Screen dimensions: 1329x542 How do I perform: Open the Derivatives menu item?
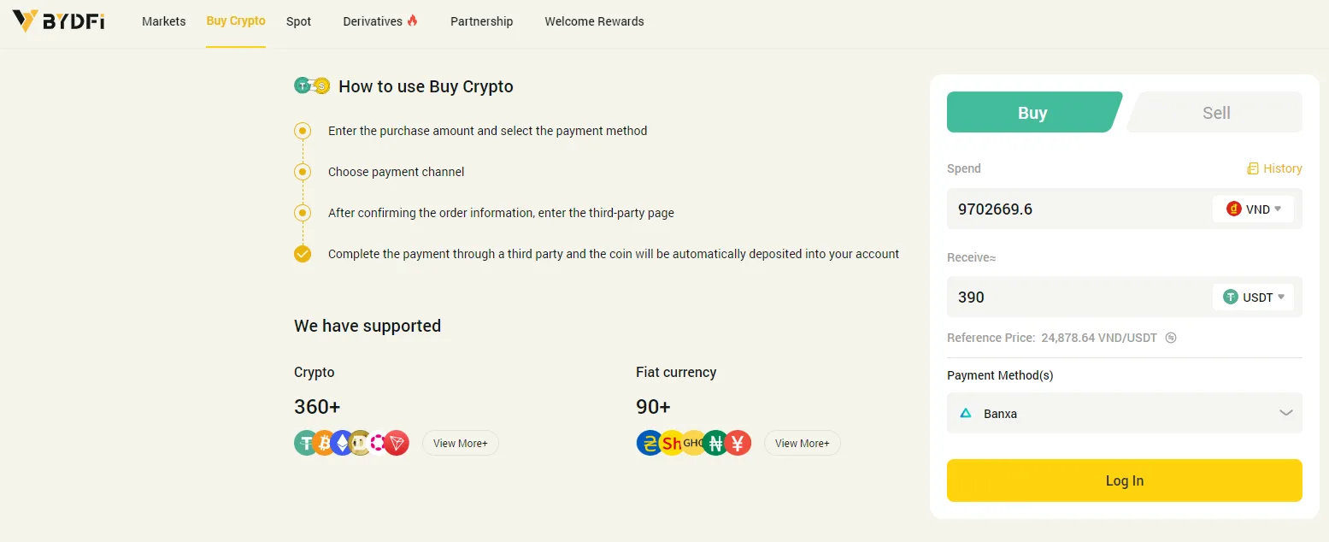click(380, 21)
